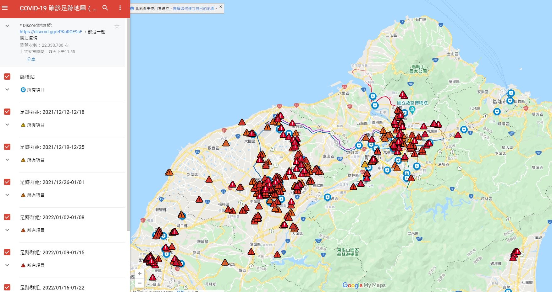Click the screening station marker near 大溪 river

[x=328, y=198]
